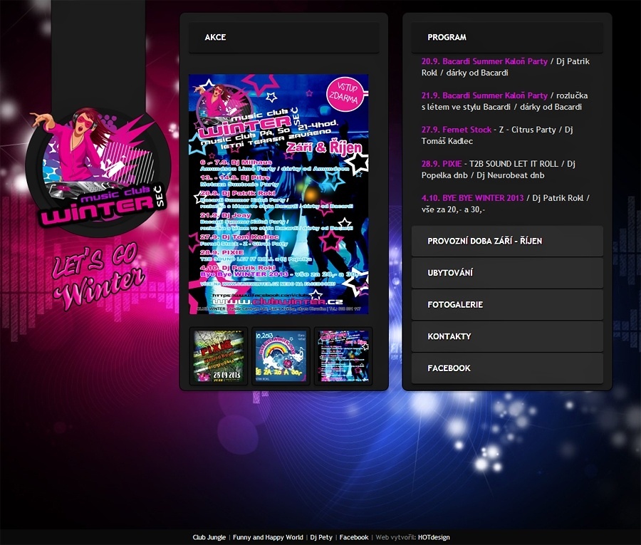The height and width of the screenshot is (545, 641).
Task: Open 27.9. Fernet Stock event link
Action: (457, 130)
